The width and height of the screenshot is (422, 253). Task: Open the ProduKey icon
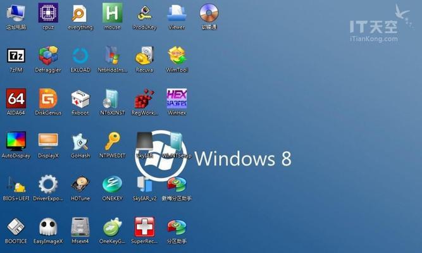coord(144,13)
